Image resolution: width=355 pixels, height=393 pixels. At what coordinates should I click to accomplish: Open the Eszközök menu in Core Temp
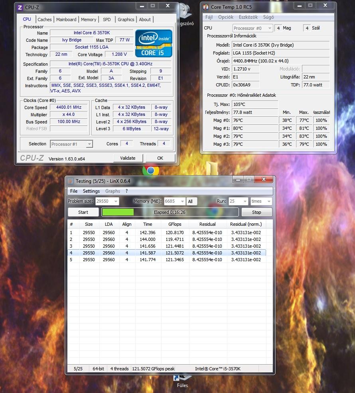tap(248, 17)
